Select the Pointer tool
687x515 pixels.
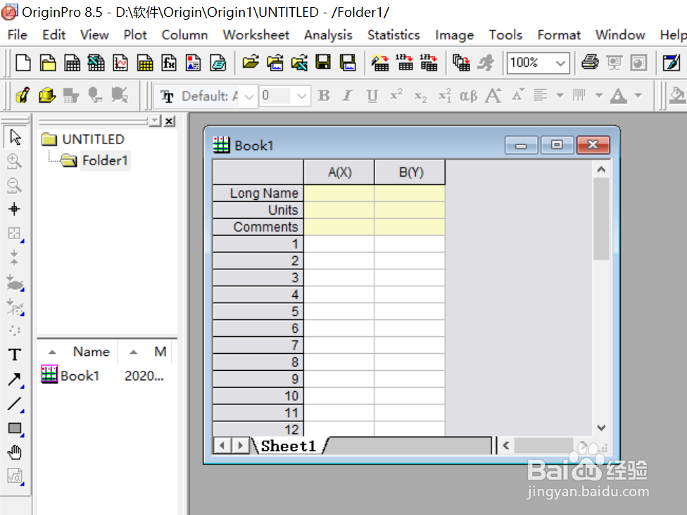pos(15,137)
